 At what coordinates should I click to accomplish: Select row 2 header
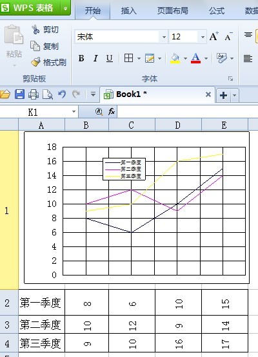[9, 303]
